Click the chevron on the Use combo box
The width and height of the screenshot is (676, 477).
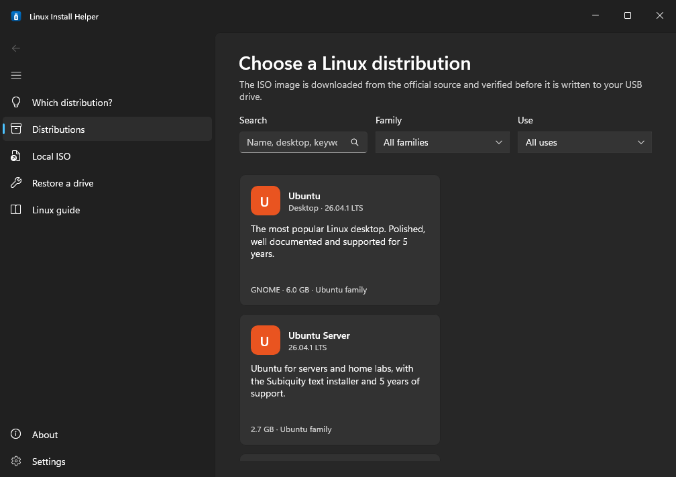click(x=641, y=142)
